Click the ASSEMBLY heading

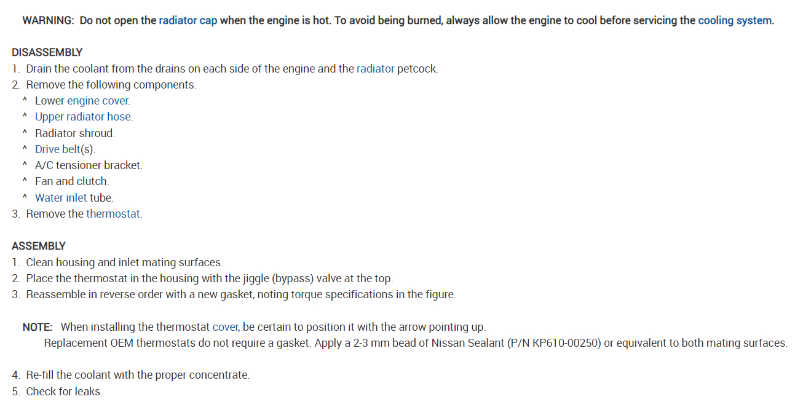tap(38, 246)
